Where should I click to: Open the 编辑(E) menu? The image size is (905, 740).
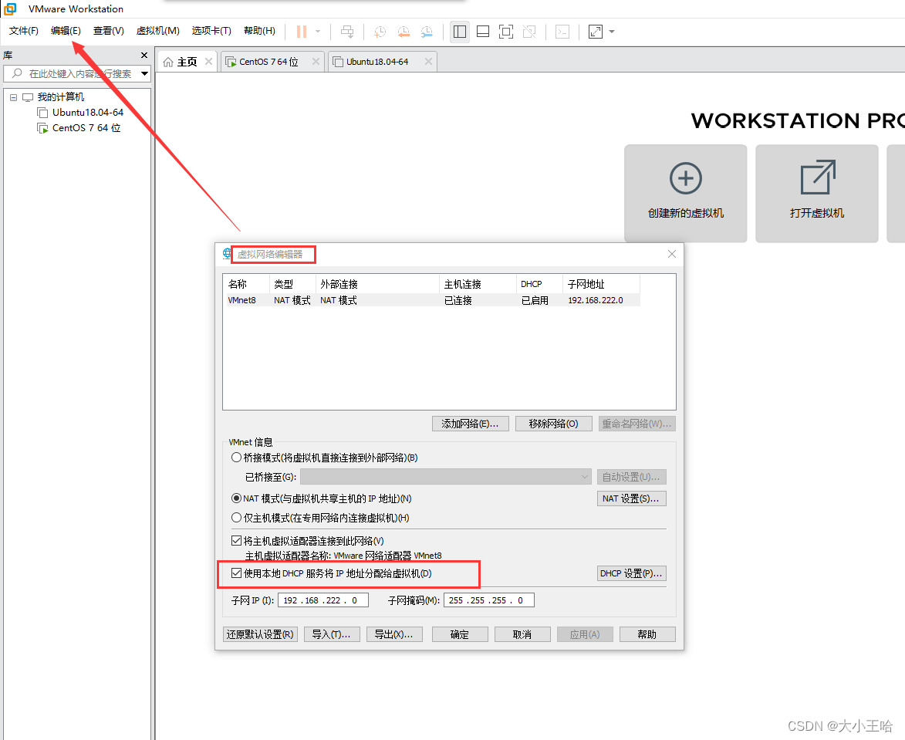point(66,31)
